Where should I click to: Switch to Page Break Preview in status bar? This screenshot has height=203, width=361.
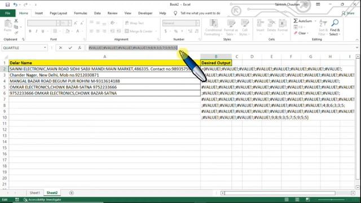pyautogui.click(x=307, y=200)
